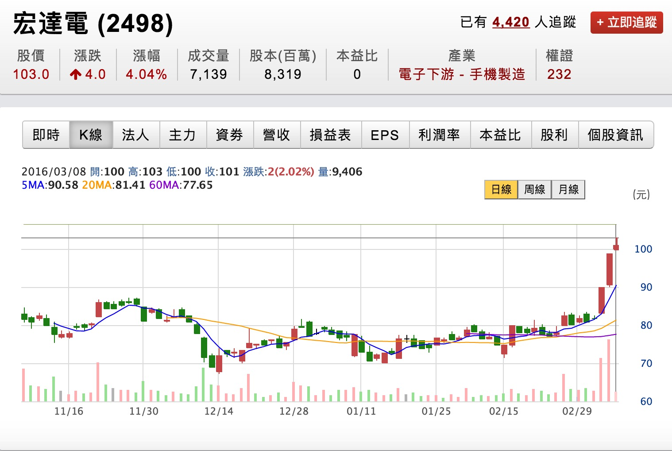Open the 232 warrants link
672x451 pixels.
559,74
